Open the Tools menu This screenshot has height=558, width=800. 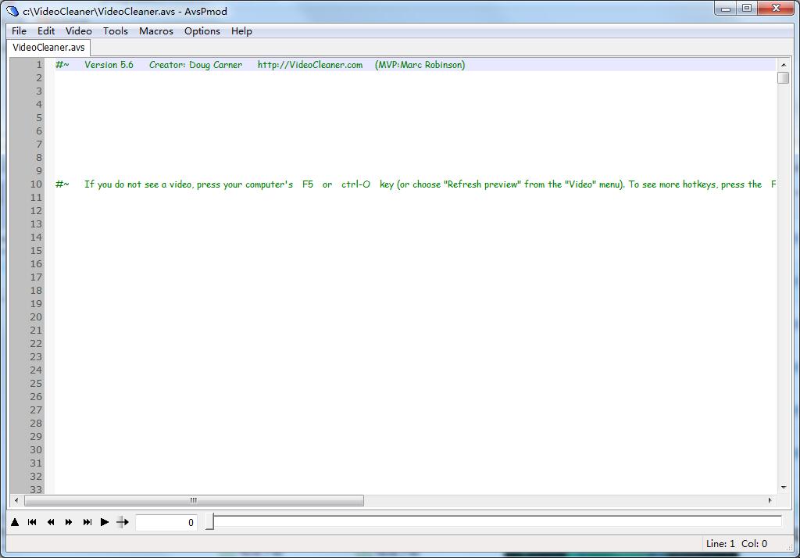pos(115,31)
